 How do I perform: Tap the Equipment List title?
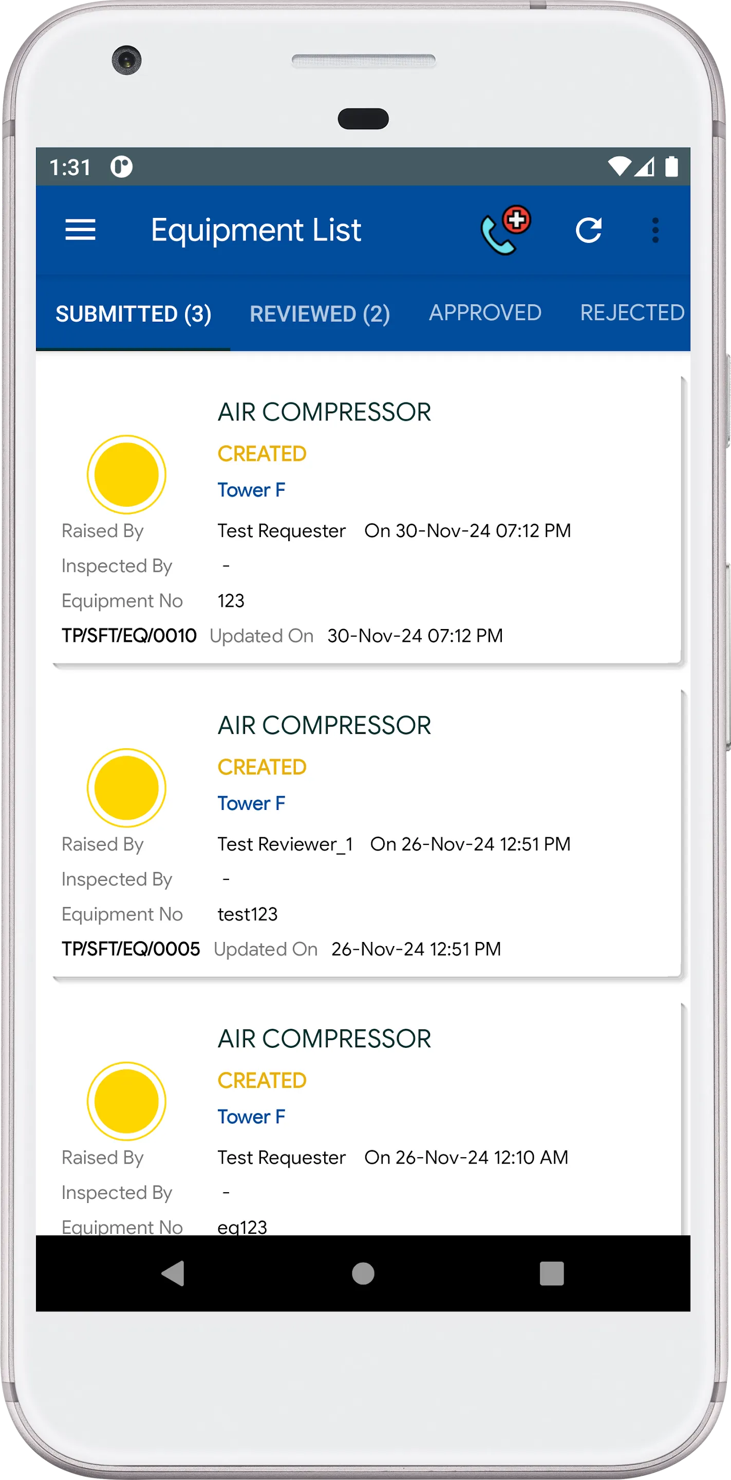coord(256,230)
